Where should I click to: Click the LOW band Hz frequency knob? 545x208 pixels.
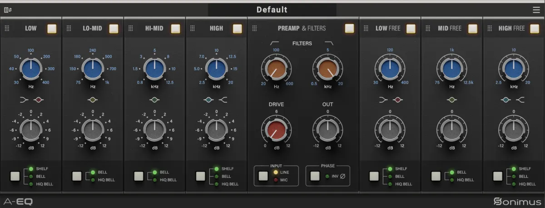click(x=31, y=69)
